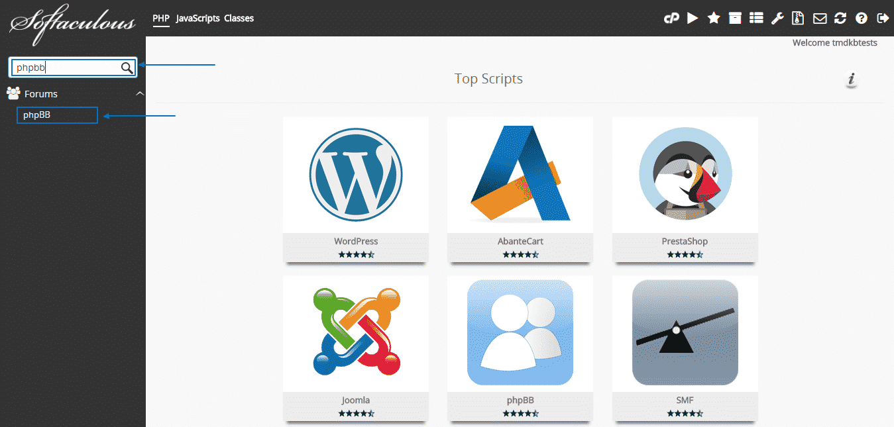Screen dimensions: 894x427
Task: Open the all-installations list icon
Action: point(756,18)
